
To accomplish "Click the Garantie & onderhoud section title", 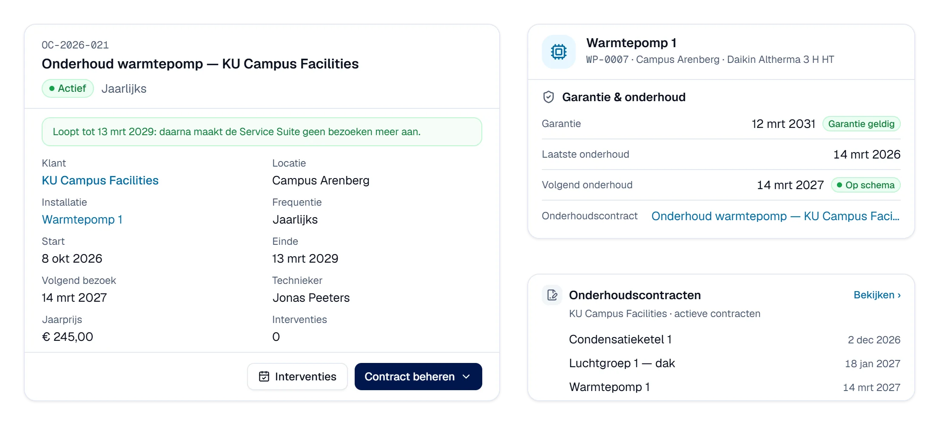I will click(623, 97).
